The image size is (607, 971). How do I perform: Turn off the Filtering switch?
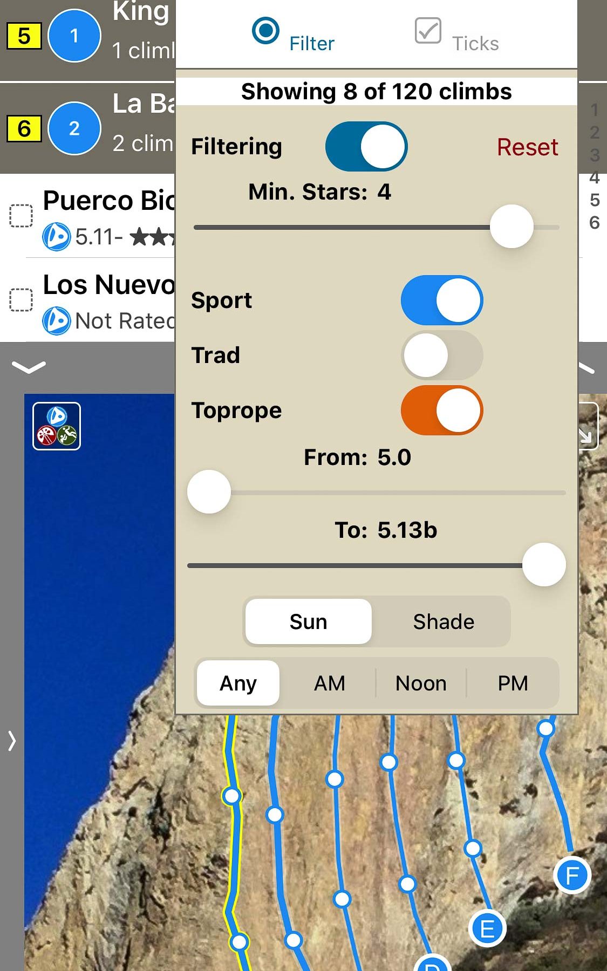click(366, 147)
